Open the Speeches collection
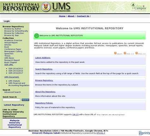 click(x=9, y=54)
